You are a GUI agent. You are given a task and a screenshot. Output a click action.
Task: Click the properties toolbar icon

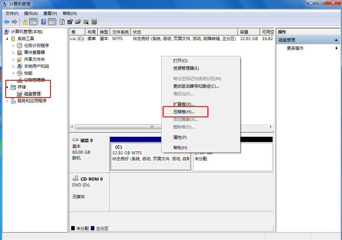pos(70,22)
